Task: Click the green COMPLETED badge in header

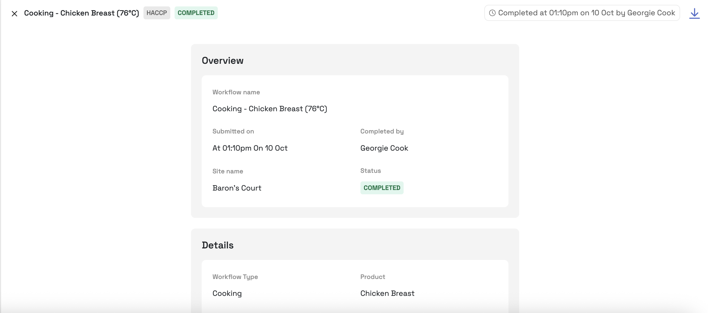Action: pyautogui.click(x=196, y=13)
